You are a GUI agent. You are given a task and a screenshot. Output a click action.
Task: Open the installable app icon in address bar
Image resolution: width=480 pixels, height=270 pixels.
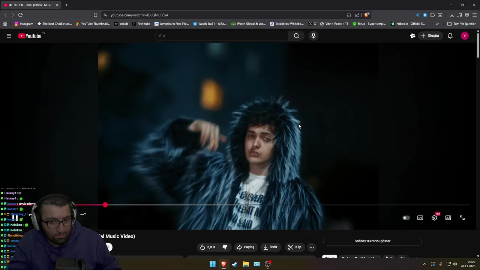click(349, 15)
